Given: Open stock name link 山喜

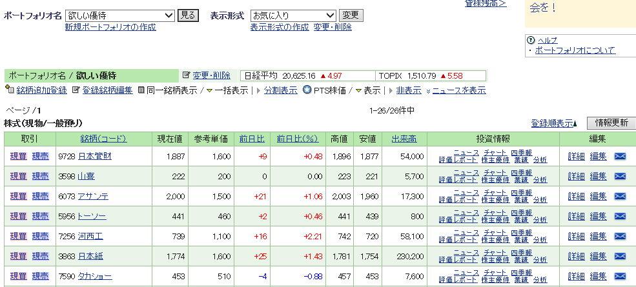Looking at the screenshot, I should [x=87, y=176].
